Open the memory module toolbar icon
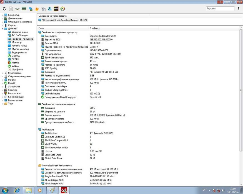Screen dimensions: 243x194 [24, 9]
